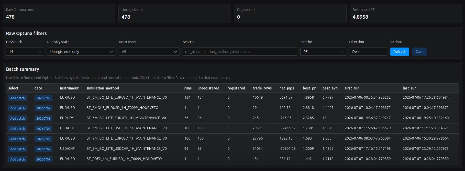465x171 pixels.
Task: Click the simulation_method column header
Action: pos(103,88)
